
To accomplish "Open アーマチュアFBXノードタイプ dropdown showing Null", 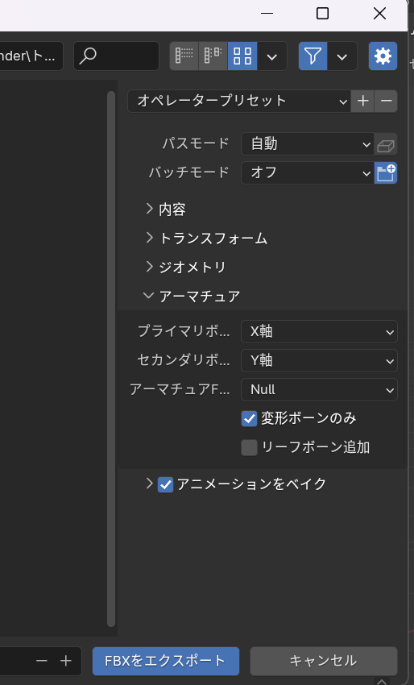I will [x=319, y=390].
